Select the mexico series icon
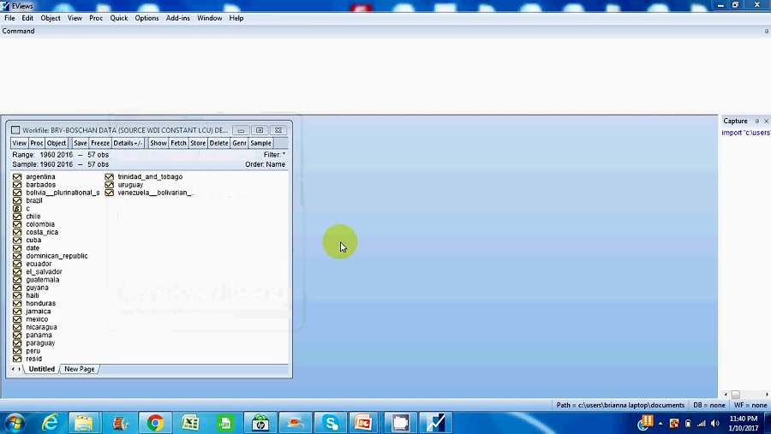Screen dimensions: 771x434 17,319
